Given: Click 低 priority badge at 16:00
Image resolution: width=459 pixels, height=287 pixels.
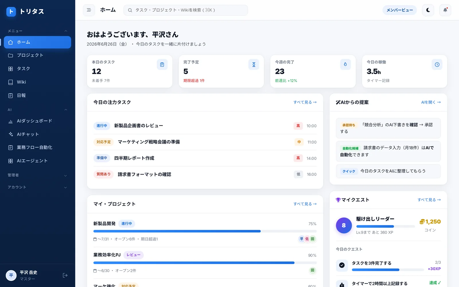Looking at the screenshot, I should coord(298,174).
